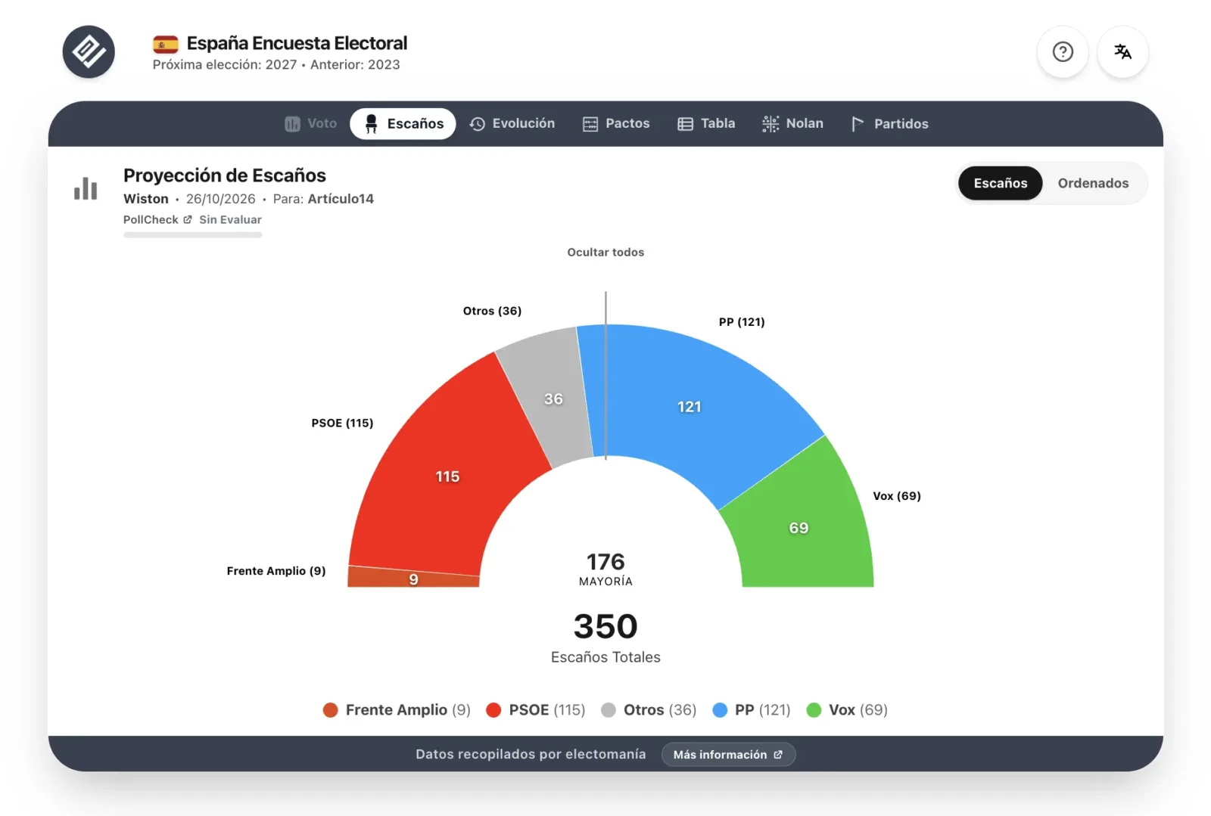The image size is (1211, 816).
Task: Open the Partidos tab
Action: [889, 123]
